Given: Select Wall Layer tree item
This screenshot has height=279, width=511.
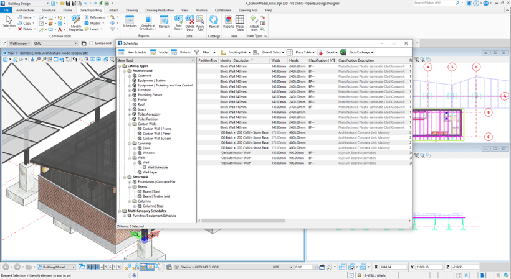Looking at the screenshot, I should [x=150, y=172].
